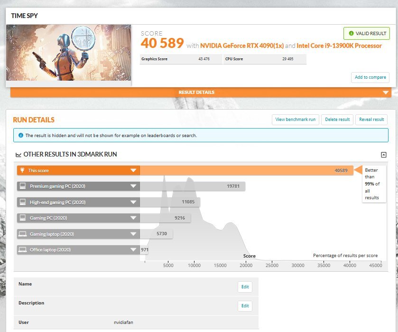Image resolution: width=398 pixels, height=332 pixels.
Task: Click the Valid Result badge
Action: 367,33
